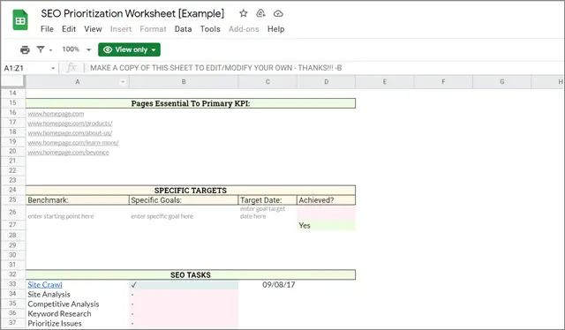Expand the filter views dropdown arrow
Viewport: 565px width, 330px height.
click(51, 50)
